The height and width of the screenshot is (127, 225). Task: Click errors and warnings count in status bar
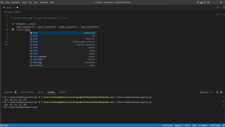[4, 126]
